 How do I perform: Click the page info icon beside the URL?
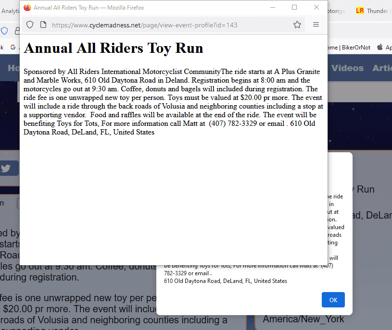tap(43, 24)
